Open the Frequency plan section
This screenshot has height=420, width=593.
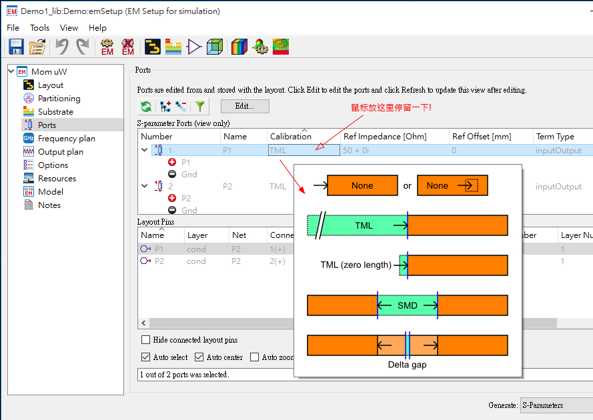[67, 139]
